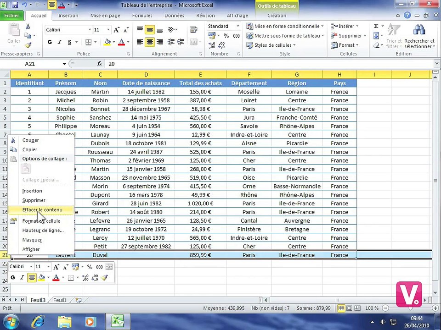Viewport: 441px width, 330px height.
Task: Choose Masquer in context menu
Action: pyautogui.click(x=41, y=240)
